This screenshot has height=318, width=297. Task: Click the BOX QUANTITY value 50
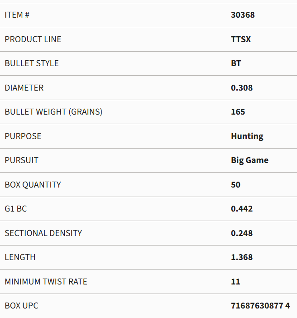tap(235, 184)
